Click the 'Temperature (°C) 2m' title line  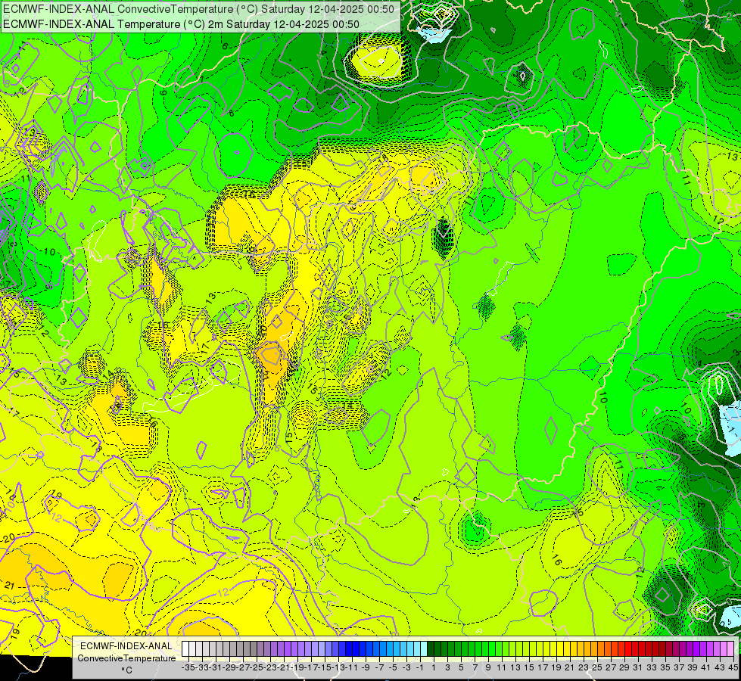click(181, 24)
